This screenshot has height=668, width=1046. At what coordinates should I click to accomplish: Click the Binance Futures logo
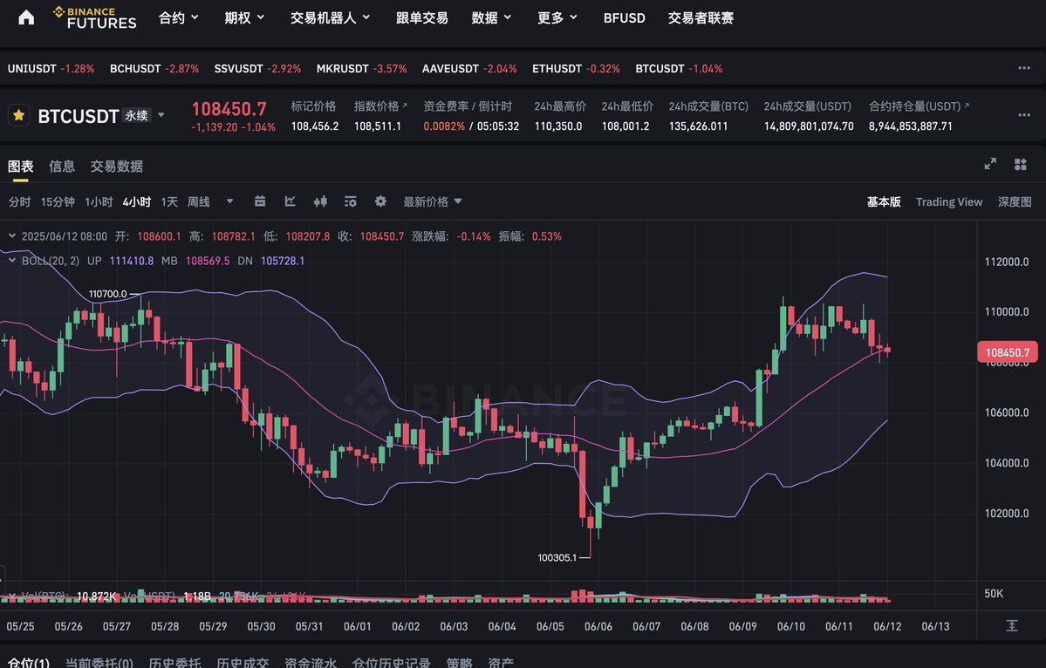pos(95,18)
